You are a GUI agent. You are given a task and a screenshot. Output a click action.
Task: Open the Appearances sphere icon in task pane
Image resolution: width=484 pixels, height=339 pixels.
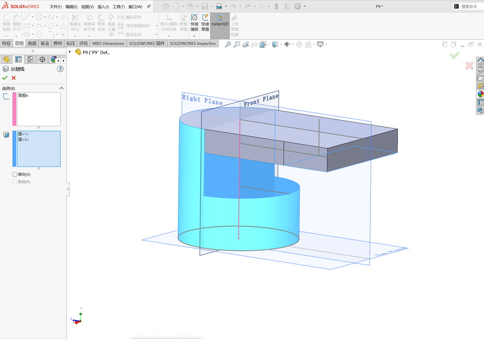[480, 94]
